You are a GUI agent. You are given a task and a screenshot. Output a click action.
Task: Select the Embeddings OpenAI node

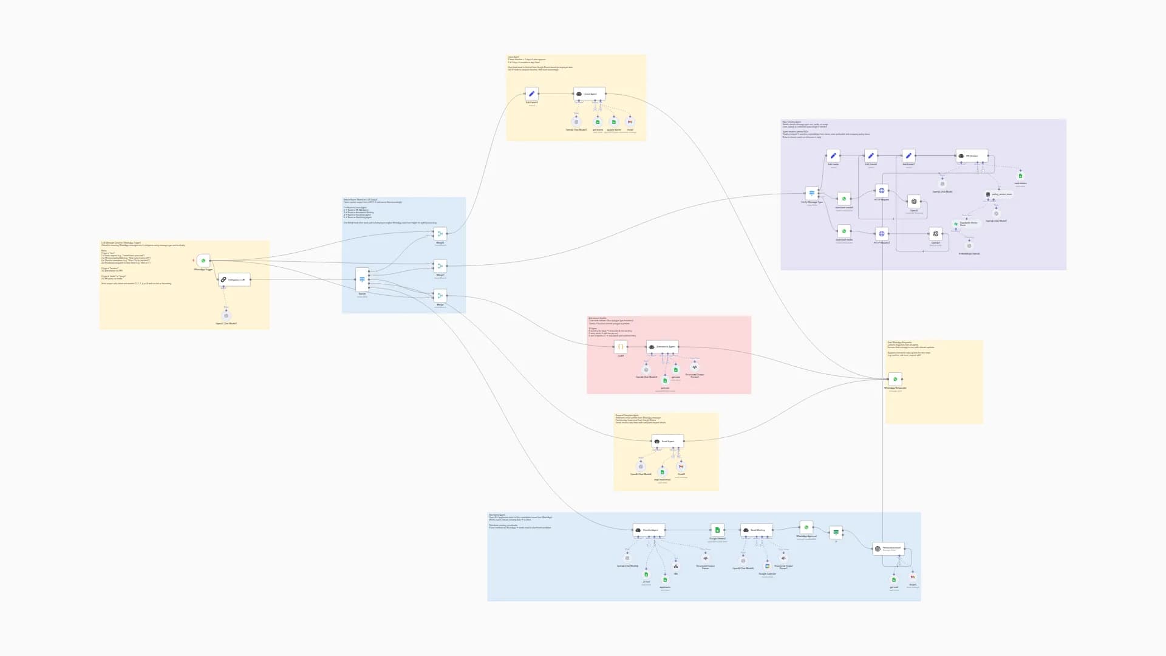(x=969, y=246)
